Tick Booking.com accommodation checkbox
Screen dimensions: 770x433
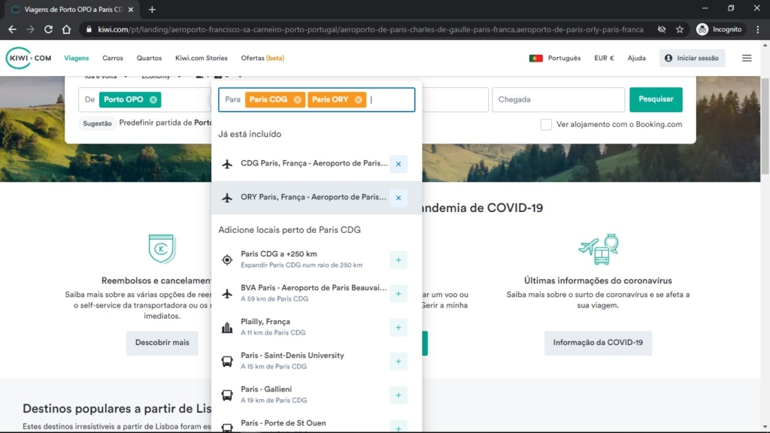[x=546, y=124]
